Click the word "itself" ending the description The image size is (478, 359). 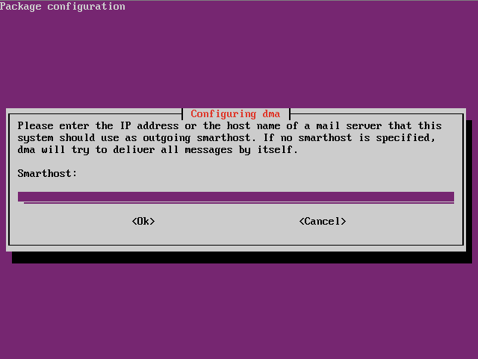point(275,149)
